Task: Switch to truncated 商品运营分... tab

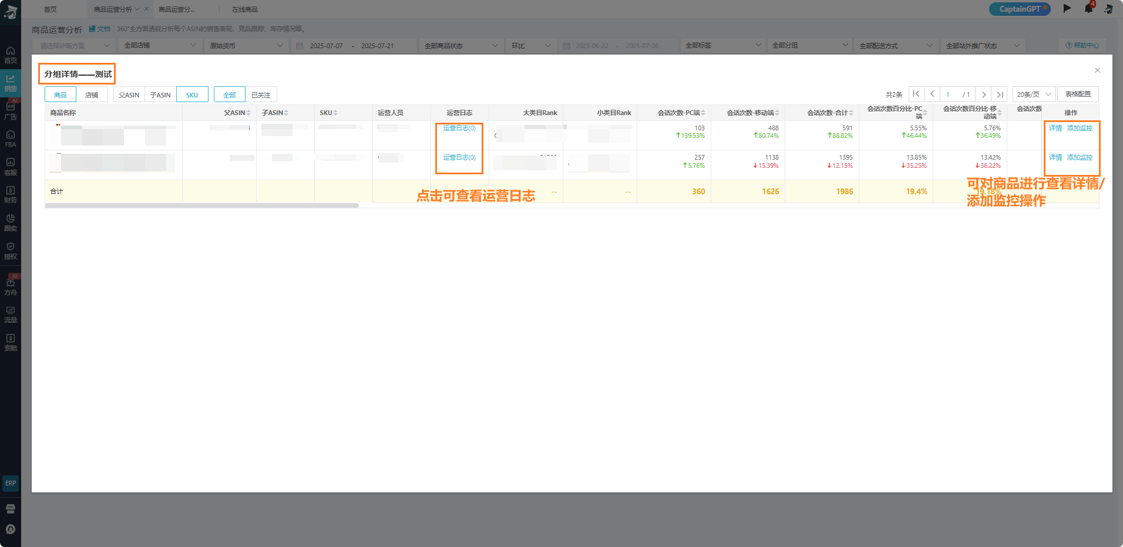Action: coord(177,9)
